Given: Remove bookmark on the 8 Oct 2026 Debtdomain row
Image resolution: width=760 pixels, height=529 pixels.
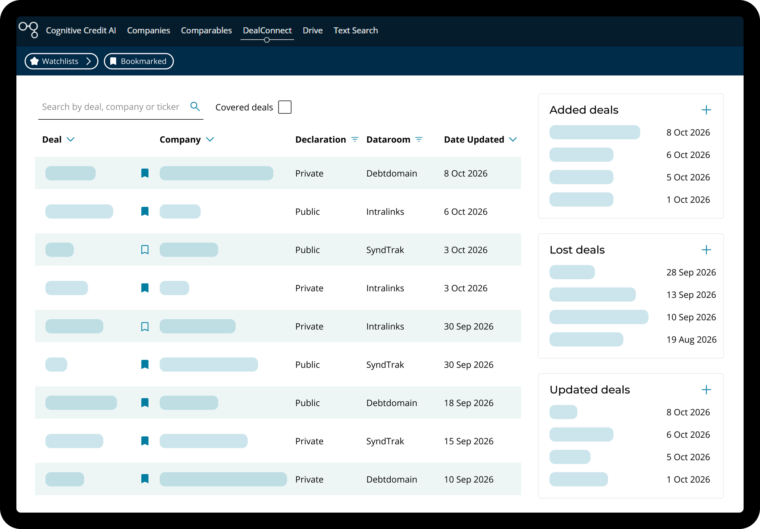Looking at the screenshot, I should pos(145,173).
